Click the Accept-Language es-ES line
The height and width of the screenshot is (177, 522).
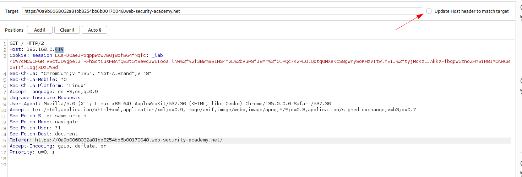coord(54,91)
